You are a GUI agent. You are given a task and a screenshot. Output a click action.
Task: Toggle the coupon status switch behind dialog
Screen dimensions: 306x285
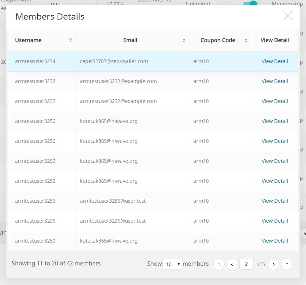coord(250,3)
